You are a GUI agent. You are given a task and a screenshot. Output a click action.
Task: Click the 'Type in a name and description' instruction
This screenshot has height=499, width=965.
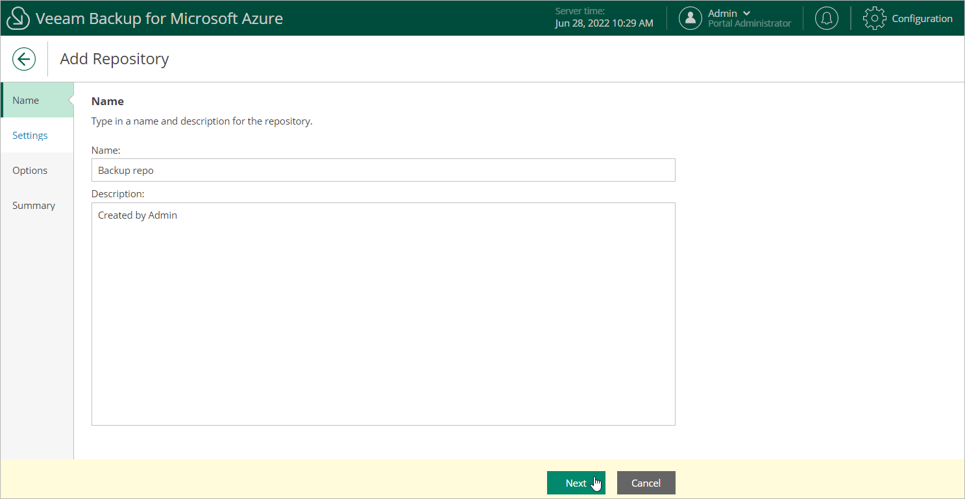pos(202,121)
